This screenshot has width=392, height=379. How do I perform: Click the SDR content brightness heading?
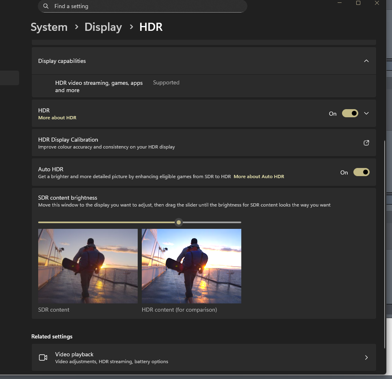point(67,198)
